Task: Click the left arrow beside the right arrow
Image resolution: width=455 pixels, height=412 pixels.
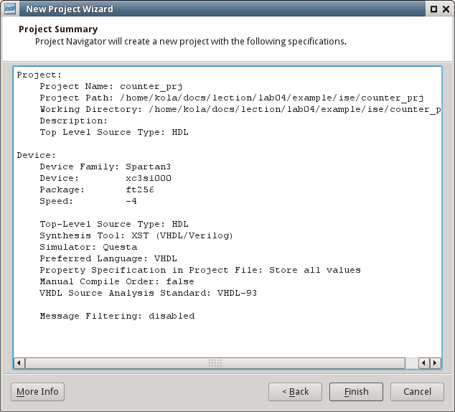Action: 424,363
